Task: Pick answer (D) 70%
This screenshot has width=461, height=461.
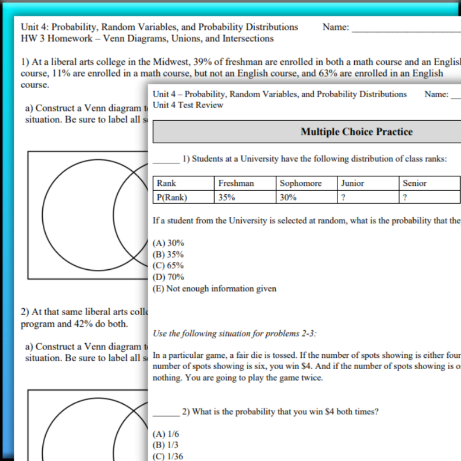Action: click(169, 277)
